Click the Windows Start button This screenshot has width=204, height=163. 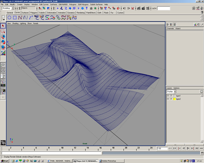(5, 161)
